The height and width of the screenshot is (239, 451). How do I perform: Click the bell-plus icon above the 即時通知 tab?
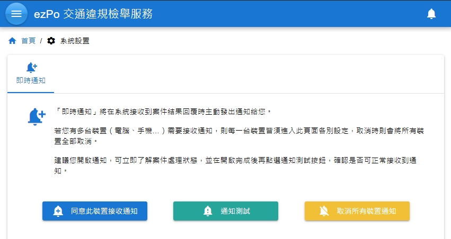click(31, 68)
